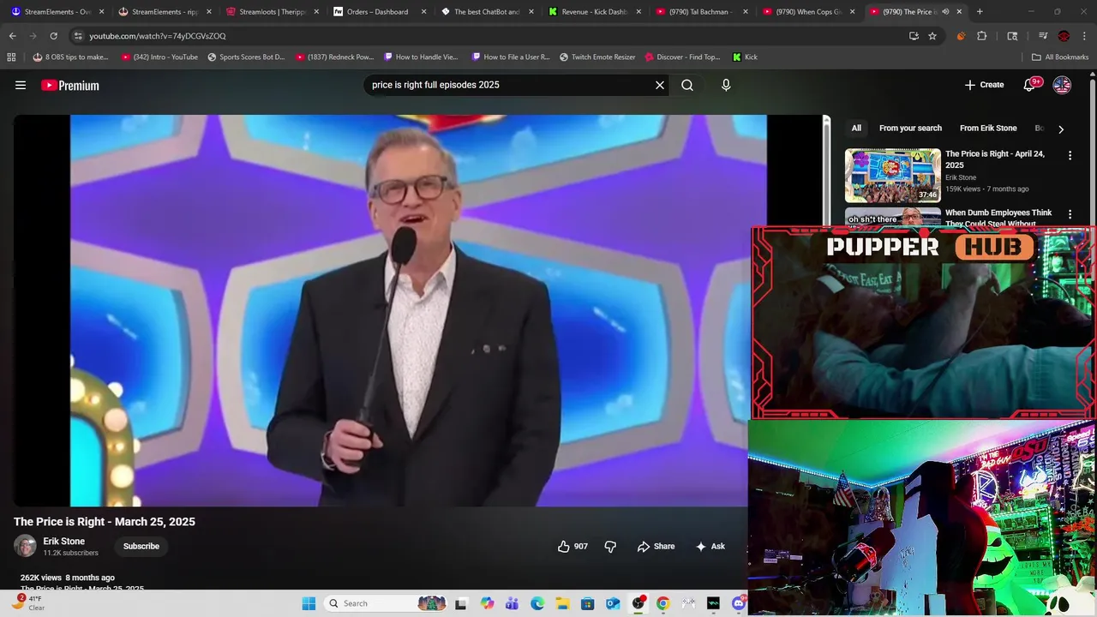Screen dimensions: 1097x617
Task: Open Chrome profile avatar menu
Action: [1064, 36]
